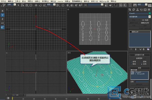Click the 编辑多边形 modifier button

[145, 23]
